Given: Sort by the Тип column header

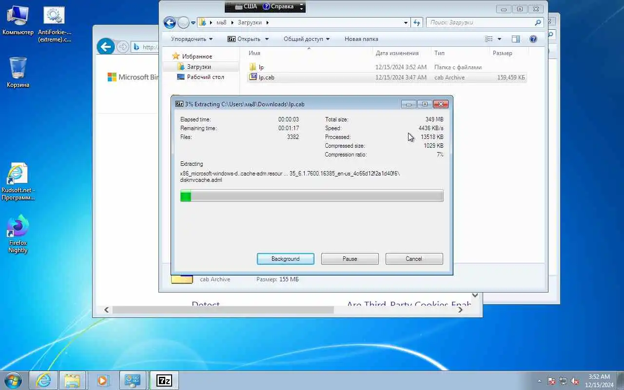Looking at the screenshot, I should (x=461, y=53).
